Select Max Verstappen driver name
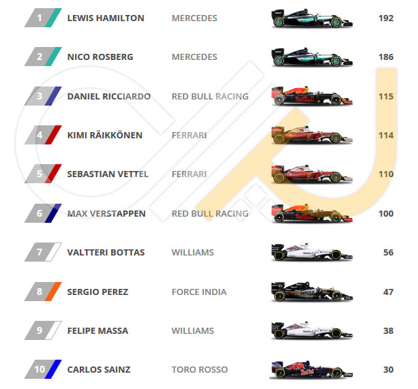Screen dimensions: 418x389 click(x=106, y=213)
